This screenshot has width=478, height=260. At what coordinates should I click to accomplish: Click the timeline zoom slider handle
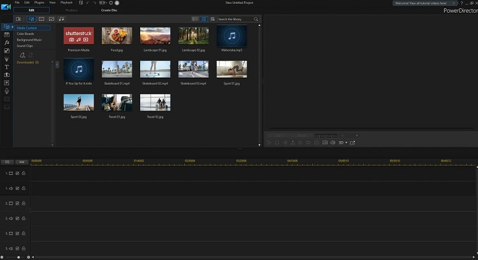18,257
